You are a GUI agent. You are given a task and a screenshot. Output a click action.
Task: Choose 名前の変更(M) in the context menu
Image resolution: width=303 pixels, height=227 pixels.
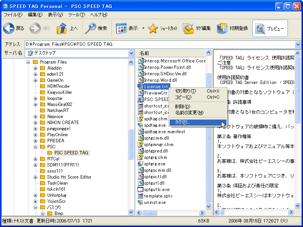(x=198, y=112)
